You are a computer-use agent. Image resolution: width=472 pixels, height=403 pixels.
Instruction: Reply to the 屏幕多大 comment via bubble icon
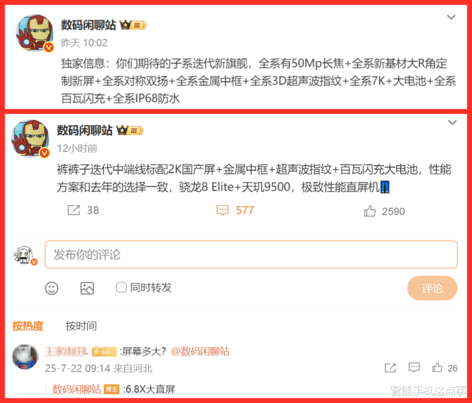[414, 367]
